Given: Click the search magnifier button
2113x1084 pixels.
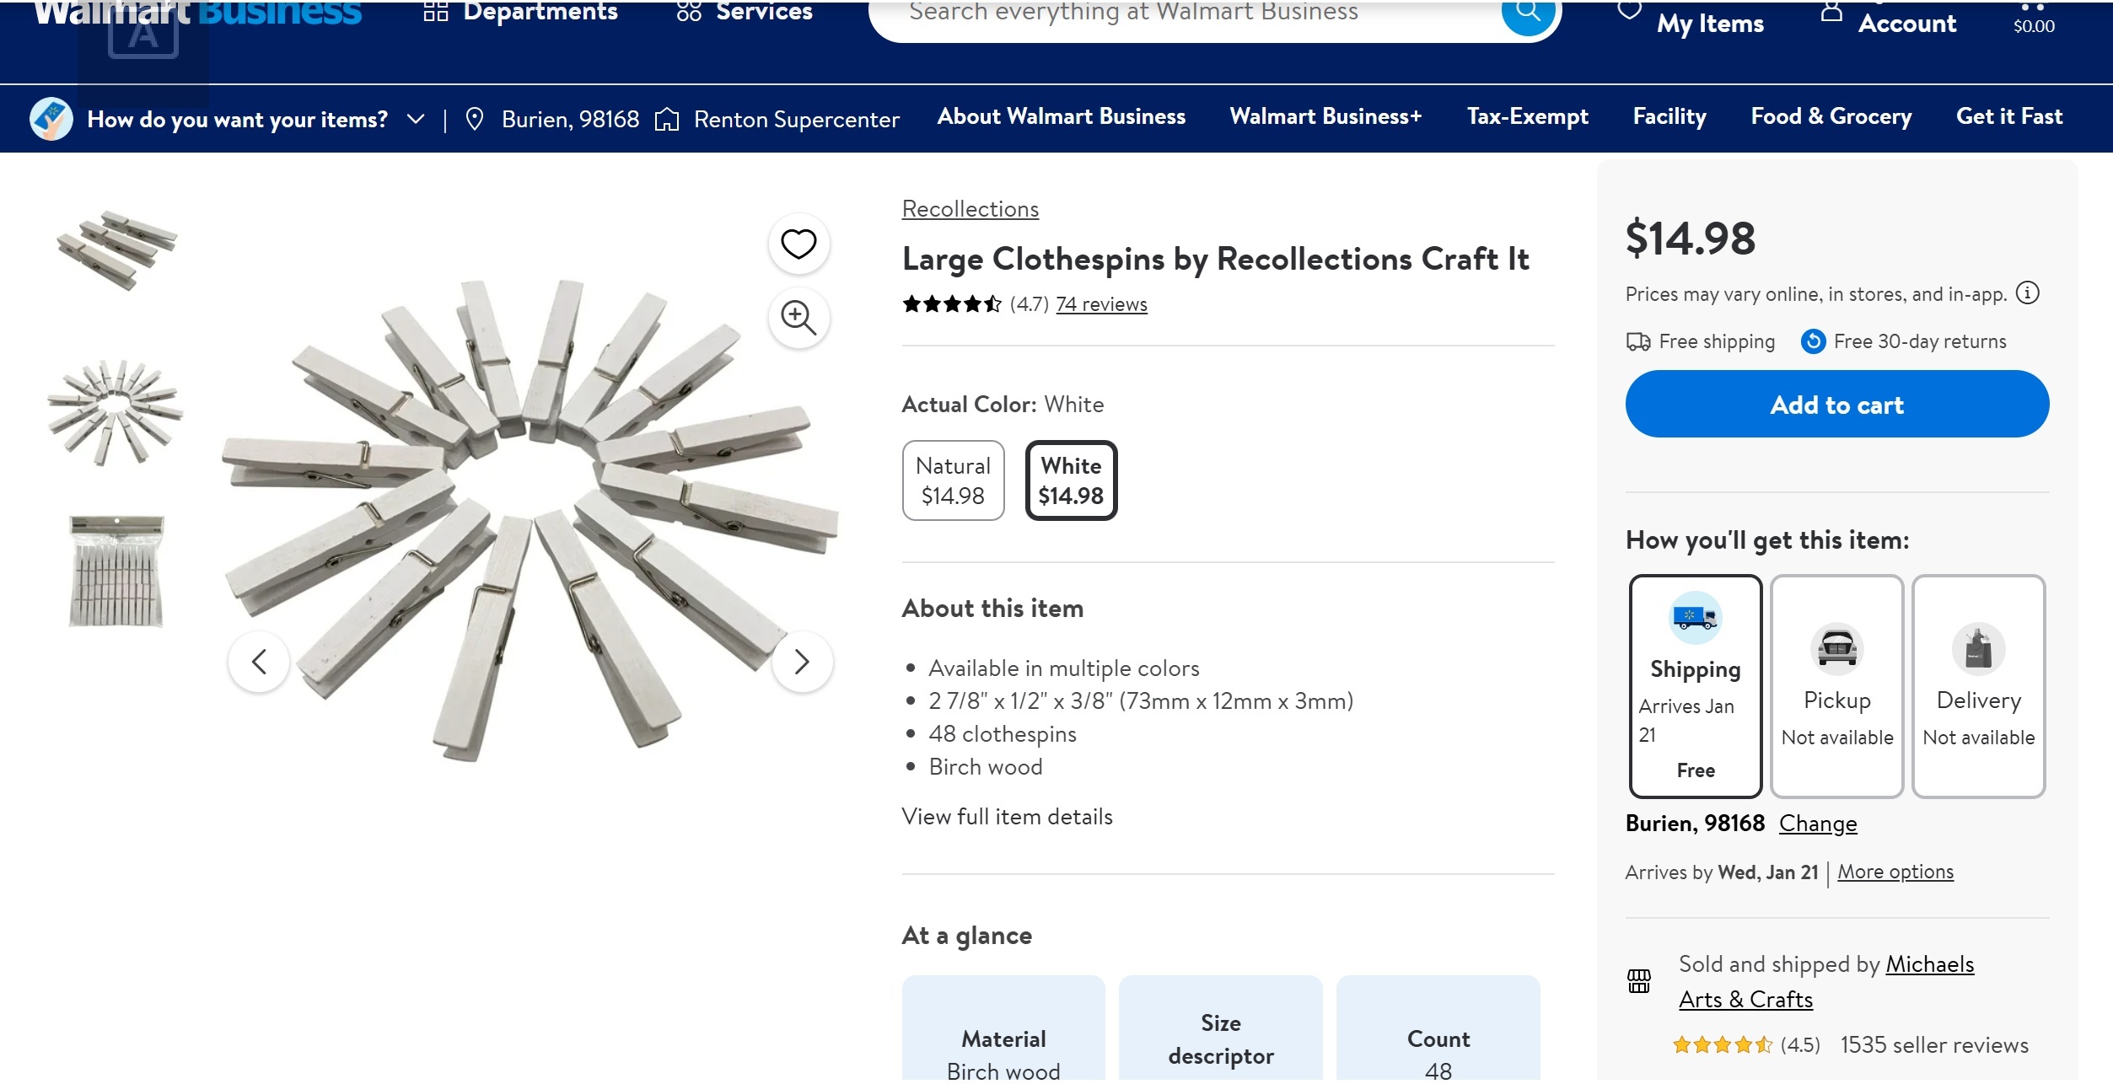Looking at the screenshot, I should pos(1527,14).
